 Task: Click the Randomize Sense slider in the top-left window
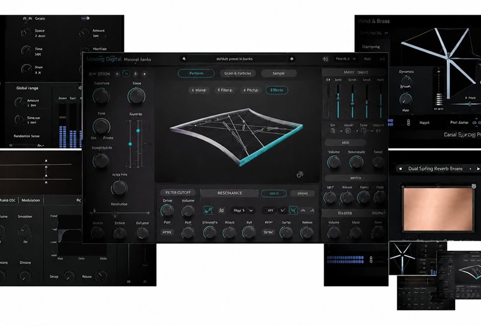27,145
